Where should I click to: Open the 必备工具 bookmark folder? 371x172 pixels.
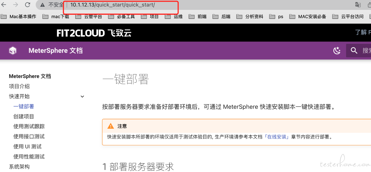122,17
